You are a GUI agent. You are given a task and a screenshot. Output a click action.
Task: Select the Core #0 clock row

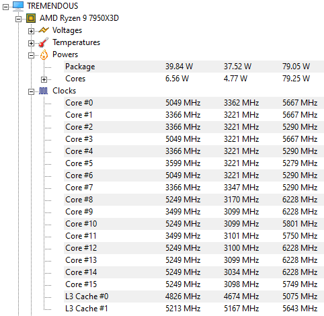pyautogui.click(x=194, y=103)
